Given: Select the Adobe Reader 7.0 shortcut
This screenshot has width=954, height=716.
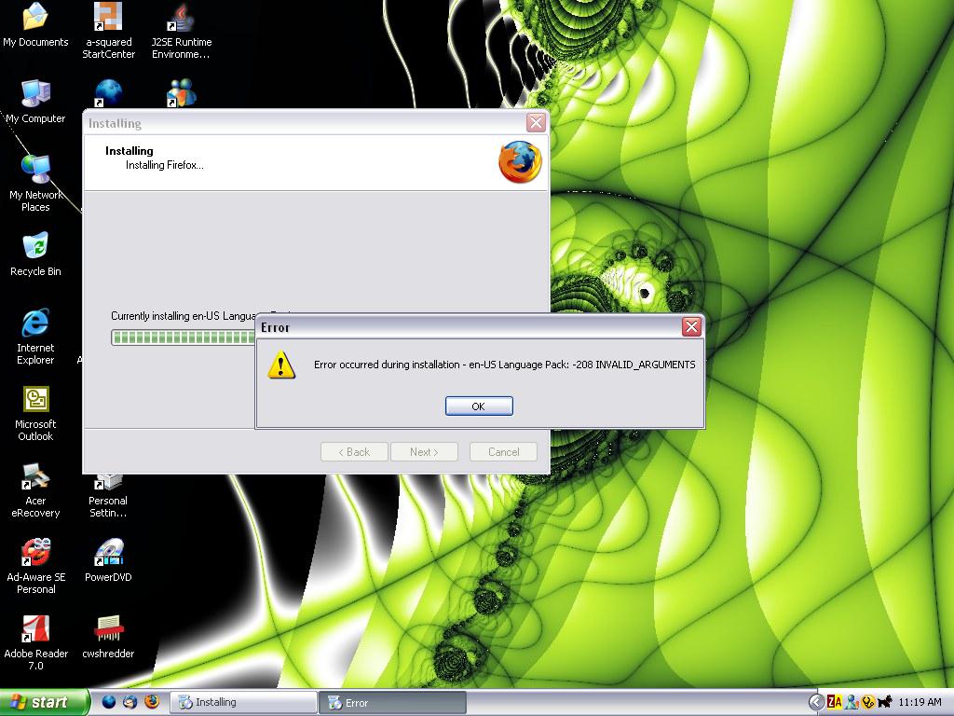Looking at the screenshot, I should pyautogui.click(x=36, y=643).
